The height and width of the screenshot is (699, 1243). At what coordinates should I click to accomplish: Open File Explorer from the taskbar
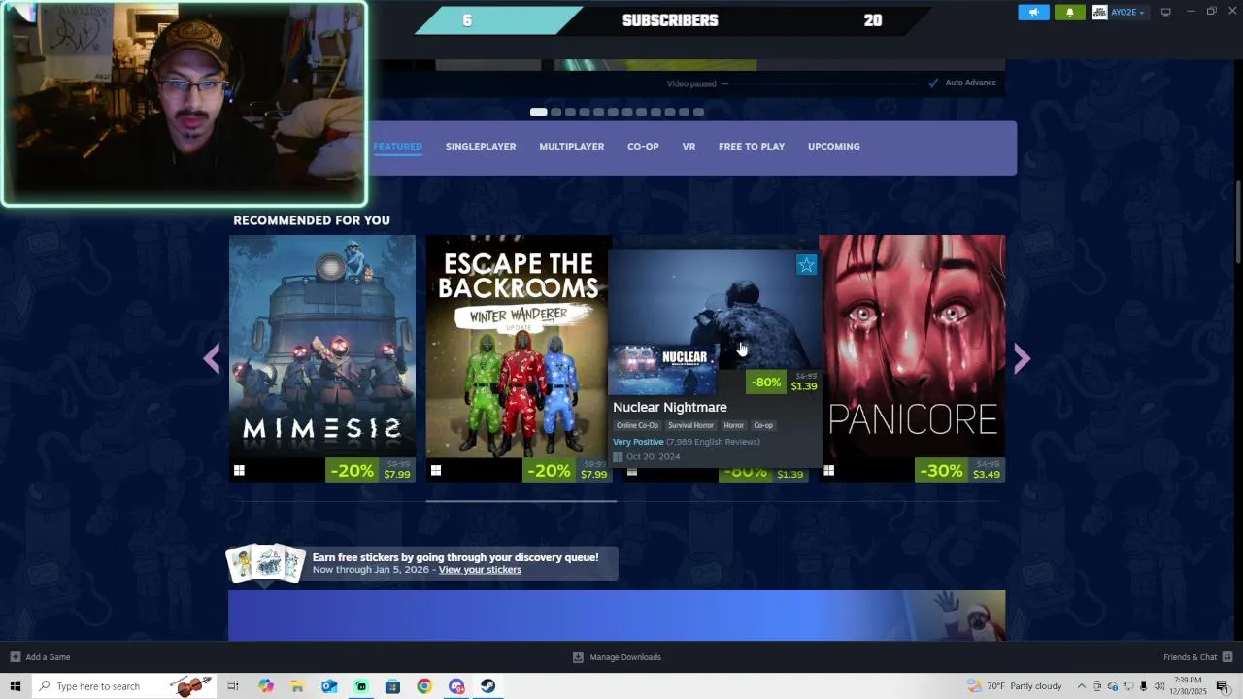coord(297,686)
